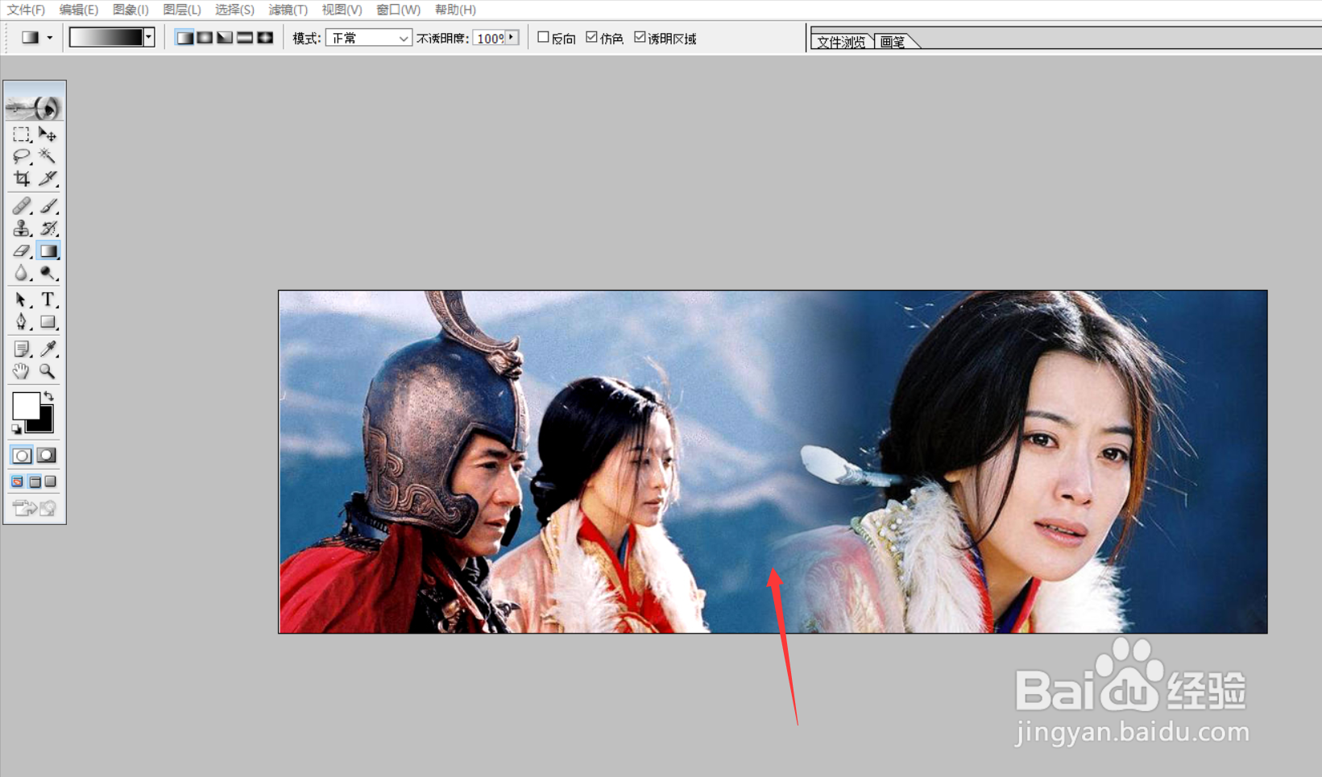
Task: Select the Hand tool
Action: [22, 371]
